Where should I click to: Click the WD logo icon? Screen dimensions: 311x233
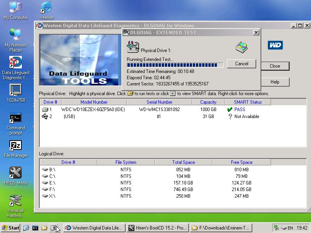275,45
